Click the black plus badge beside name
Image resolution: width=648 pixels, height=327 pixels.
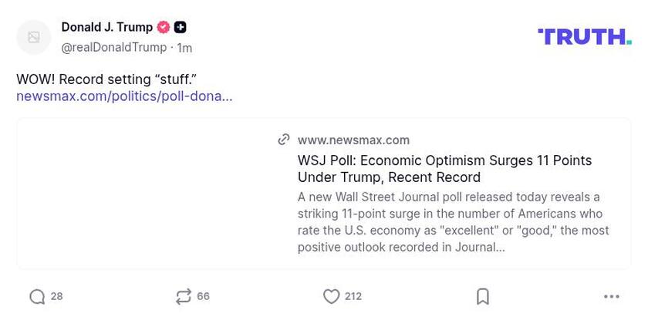point(180,27)
